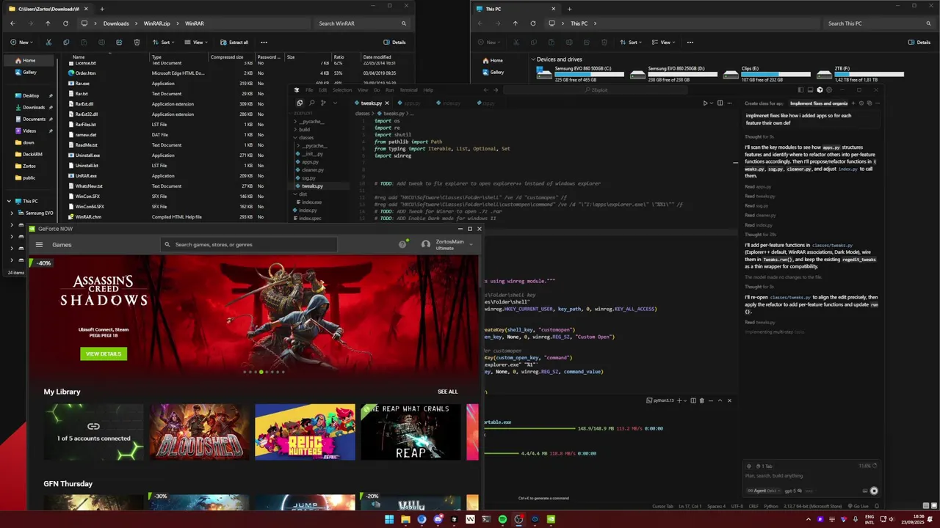Screen dimensions: 940x528
Task: Open help icon in GeForce NOW header
Action: click(402, 244)
